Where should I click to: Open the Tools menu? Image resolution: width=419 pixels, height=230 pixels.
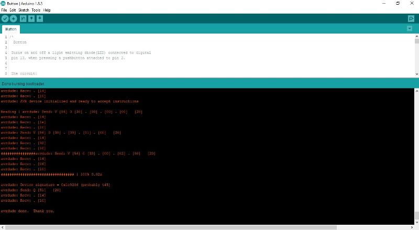[x=36, y=10]
